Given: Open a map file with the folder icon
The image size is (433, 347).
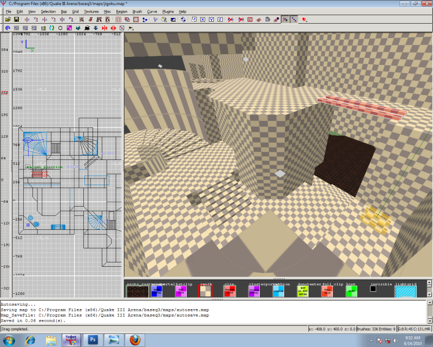Looking at the screenshot, I should pos(8,20).
